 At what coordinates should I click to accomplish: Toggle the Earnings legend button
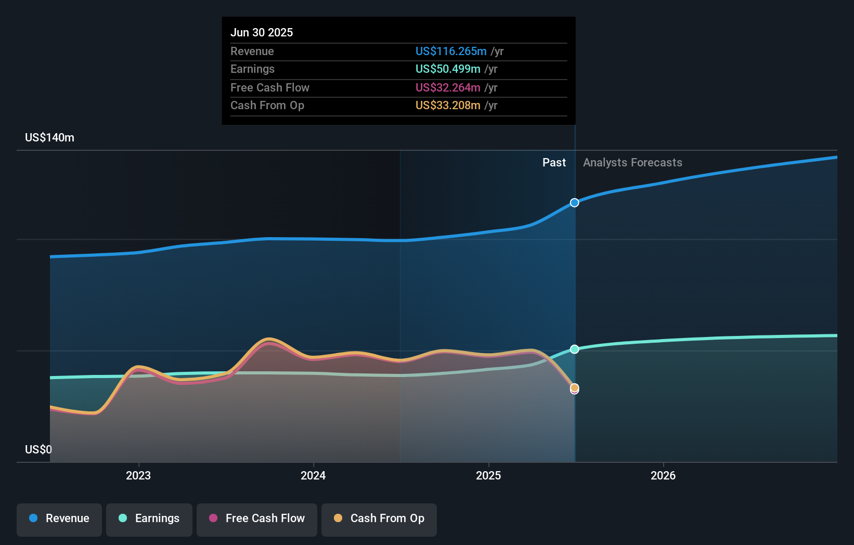[149, 520]
